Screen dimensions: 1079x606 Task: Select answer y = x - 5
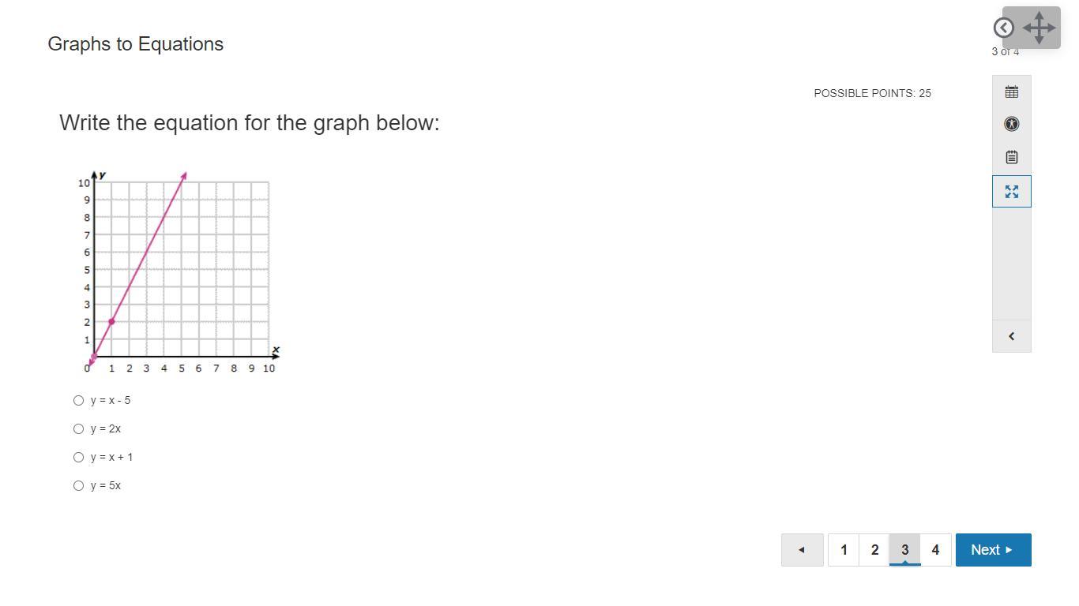78,400
